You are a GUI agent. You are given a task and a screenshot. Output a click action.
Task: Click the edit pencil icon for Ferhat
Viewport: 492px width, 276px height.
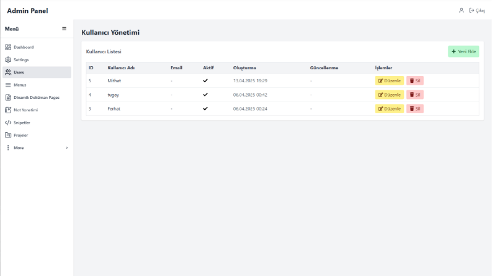click(380, 109)
